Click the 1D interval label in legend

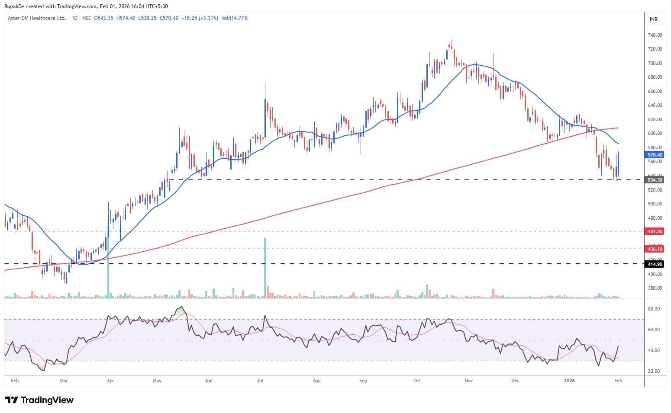pyautogui.click(x=74, y=18)
